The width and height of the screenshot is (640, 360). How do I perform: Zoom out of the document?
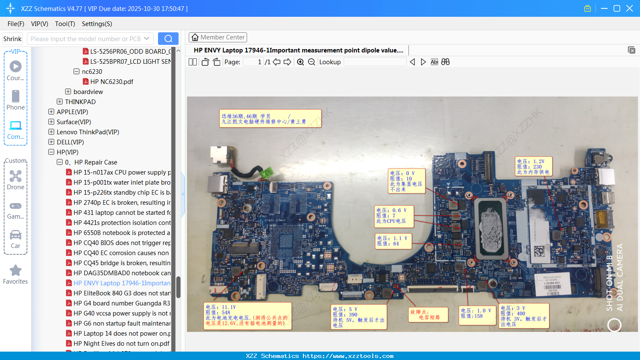pos(311,62)
